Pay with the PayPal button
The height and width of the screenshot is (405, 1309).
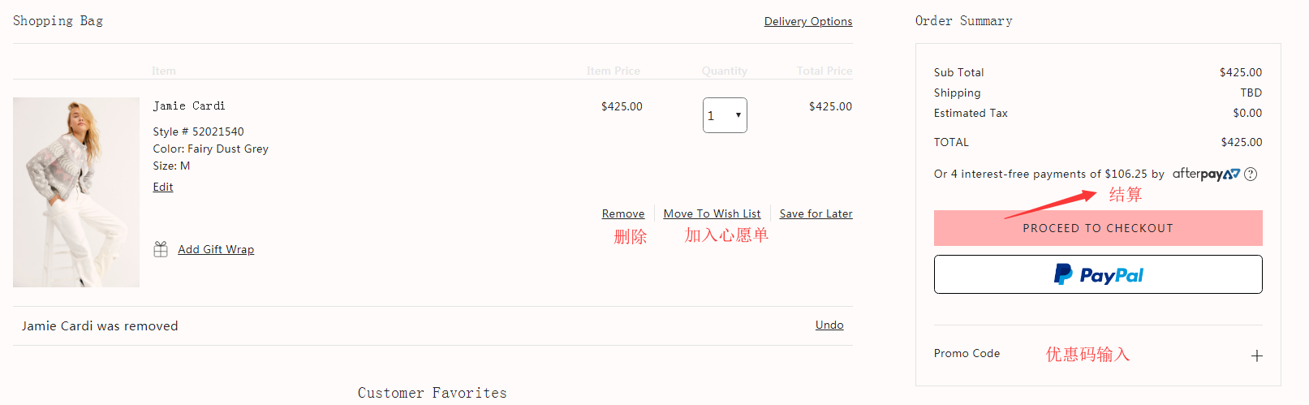(1098, 274)
